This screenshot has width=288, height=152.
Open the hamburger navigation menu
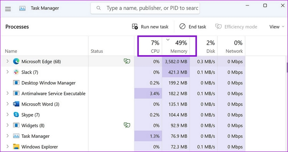point(8,9)
